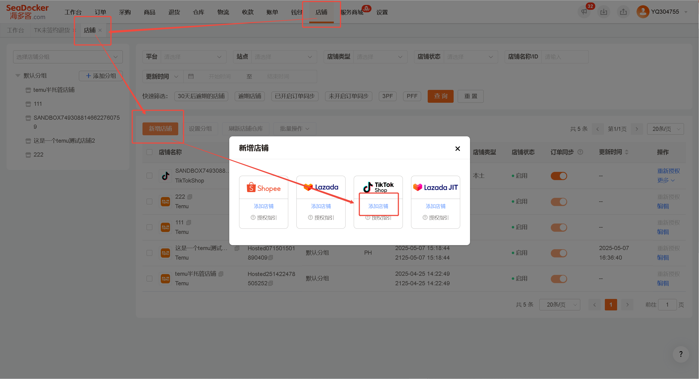Open the 站点 site dropdown

point(284,57)
